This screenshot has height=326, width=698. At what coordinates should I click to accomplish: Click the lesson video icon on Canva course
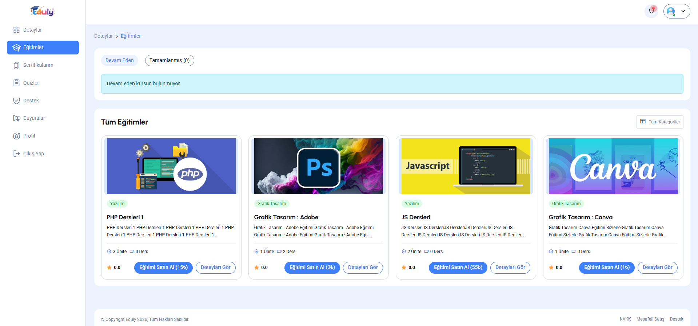(x=574, y=251)
